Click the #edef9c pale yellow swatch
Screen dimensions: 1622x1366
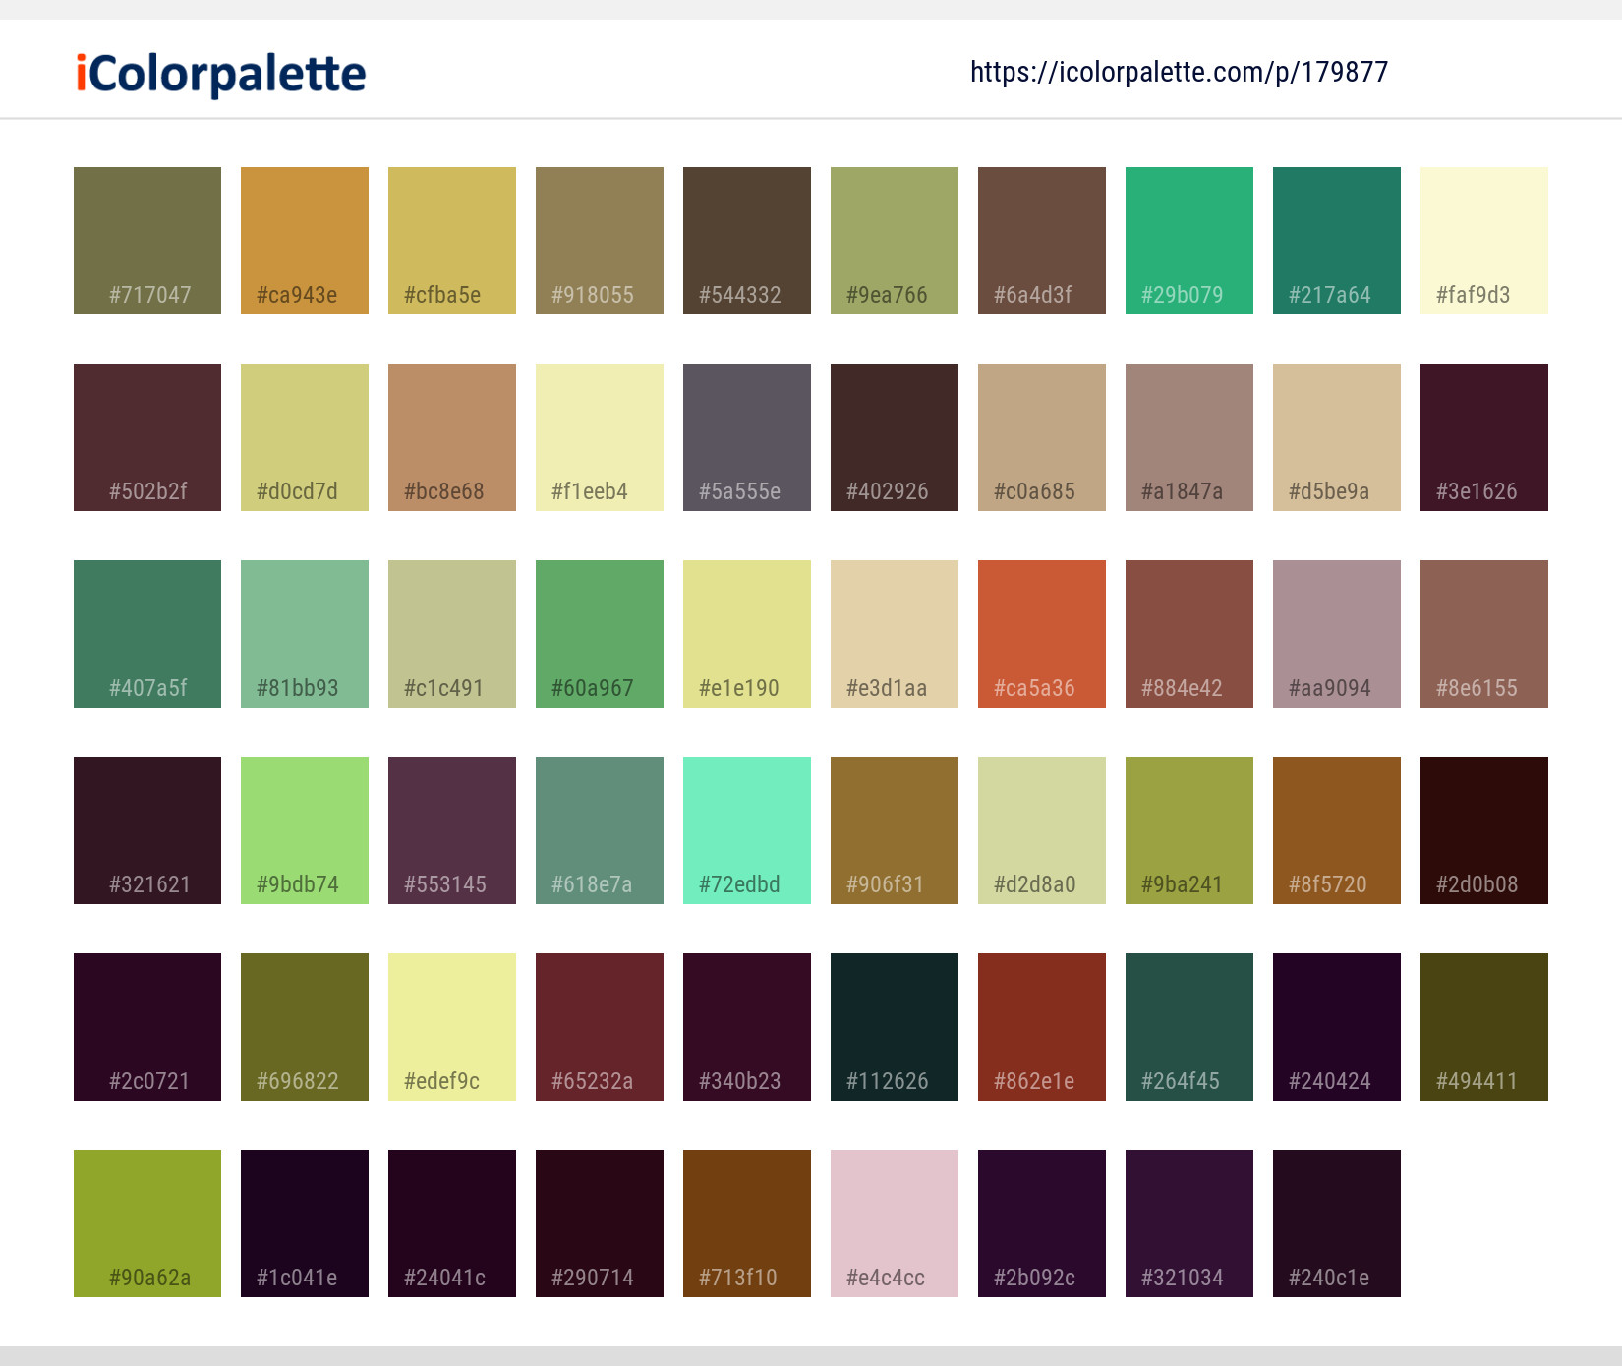(x=451, y=1026)
